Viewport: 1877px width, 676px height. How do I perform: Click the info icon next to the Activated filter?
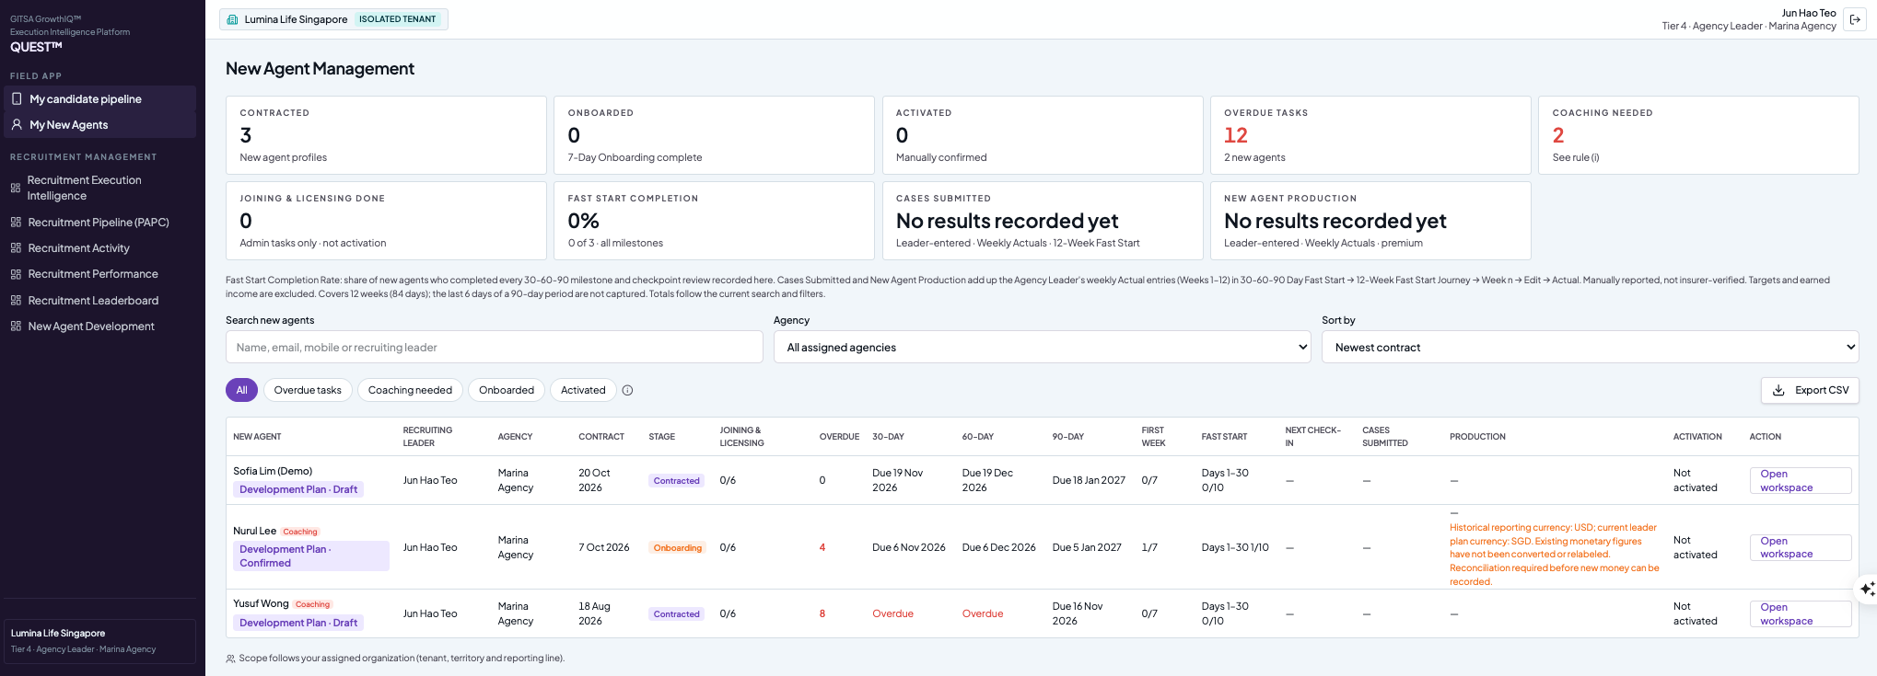click(627, 390)
